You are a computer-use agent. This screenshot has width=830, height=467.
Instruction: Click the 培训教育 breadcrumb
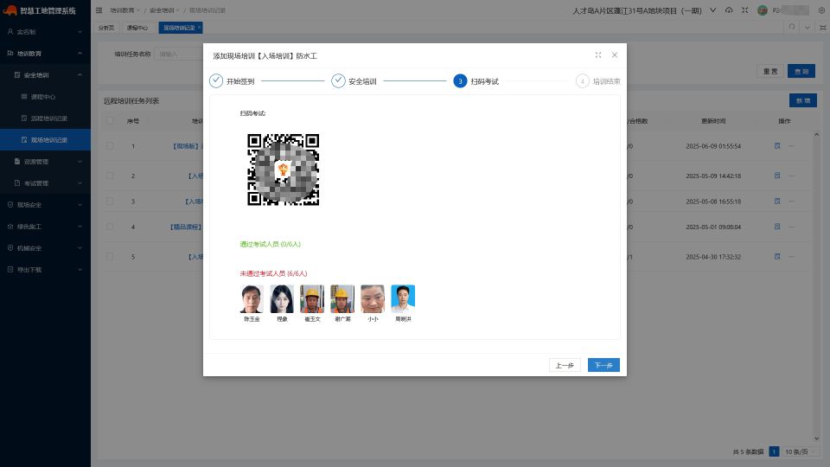point(122,10)
